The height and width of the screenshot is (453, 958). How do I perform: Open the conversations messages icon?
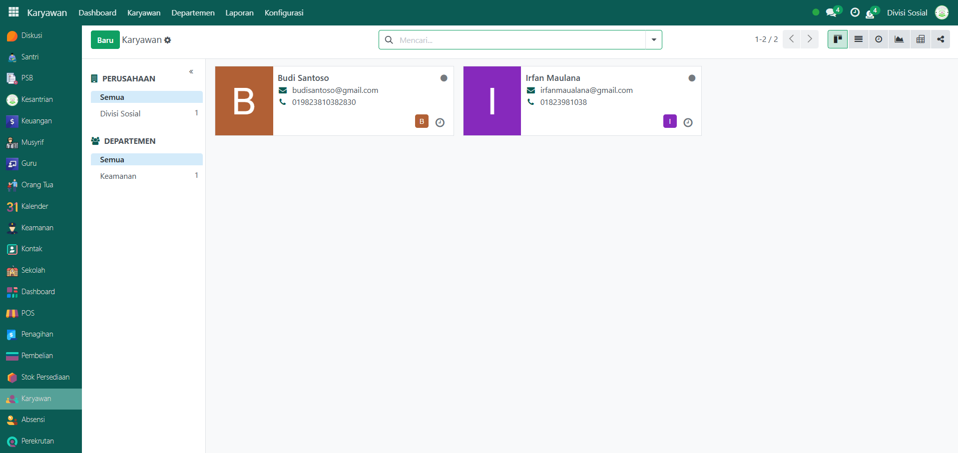coord(831,12)
